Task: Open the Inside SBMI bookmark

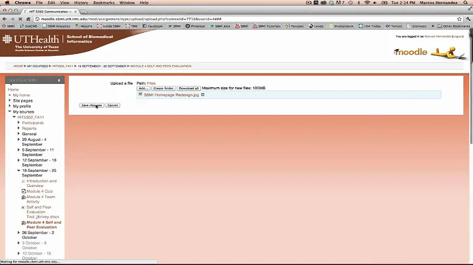Action: click(x=109, y=26)
